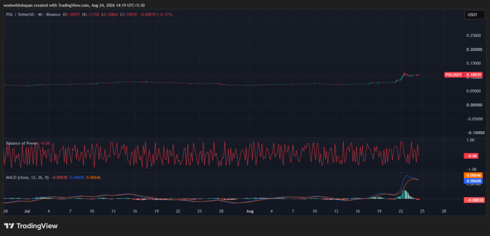Click the 0.05000 price axis label

(473, 91)
